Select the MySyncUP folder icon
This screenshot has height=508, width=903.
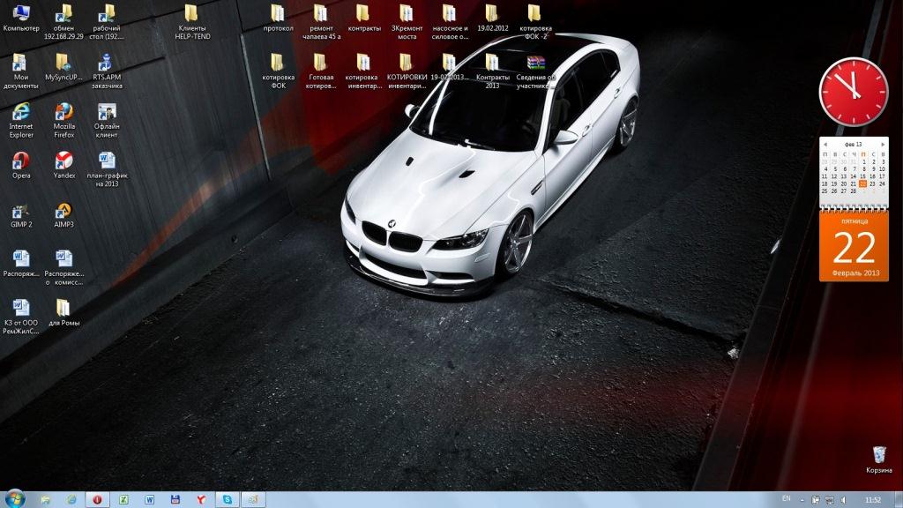pyautogui.click(x=63, y=63)
